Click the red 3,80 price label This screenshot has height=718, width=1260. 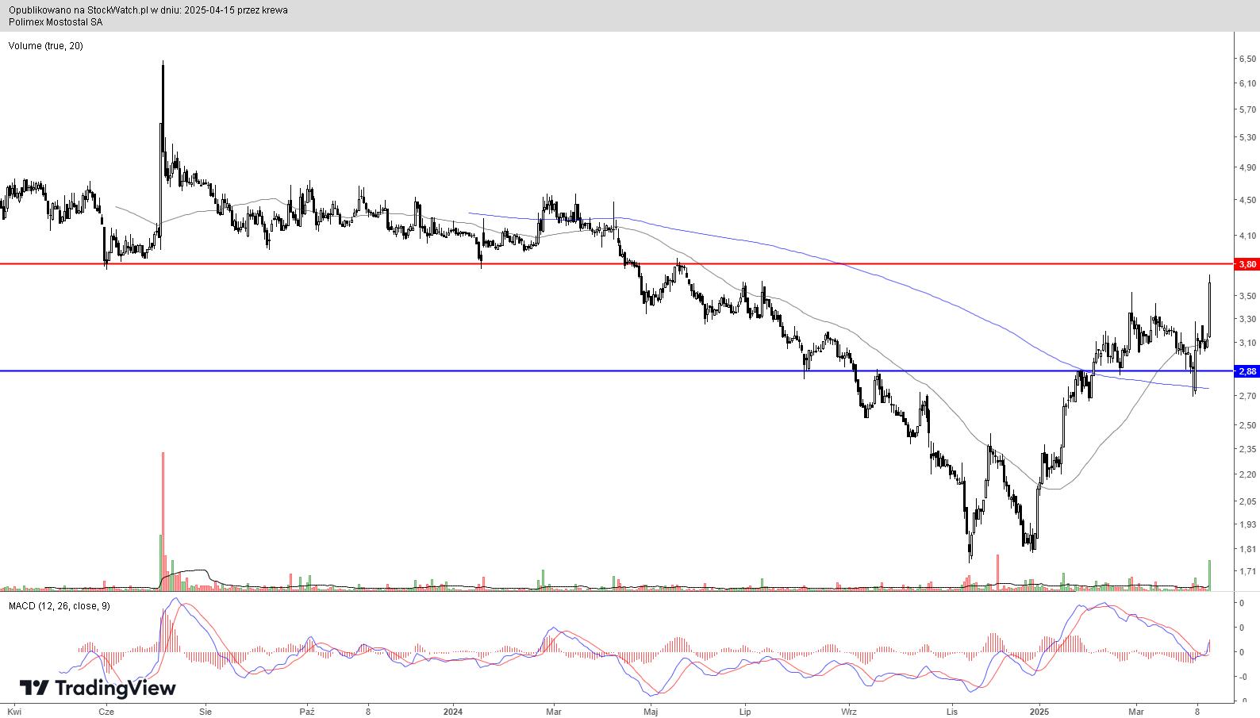click(x=1247, y=264)
